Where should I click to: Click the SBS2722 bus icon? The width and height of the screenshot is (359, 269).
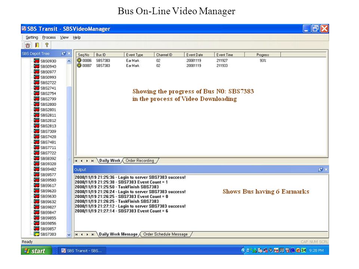pos(36,82)
